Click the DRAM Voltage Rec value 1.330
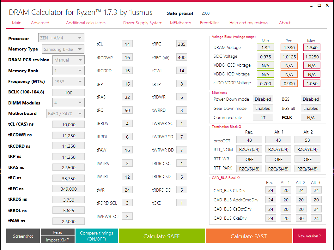334x250 pixels. 289,47
